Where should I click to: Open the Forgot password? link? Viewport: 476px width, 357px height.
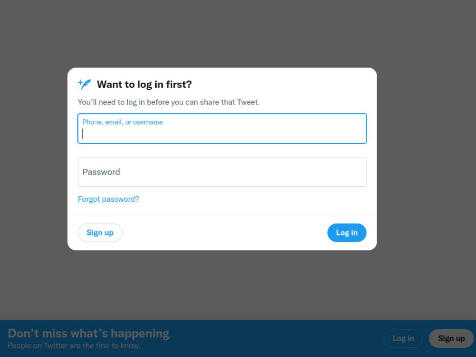pos(108,199)
